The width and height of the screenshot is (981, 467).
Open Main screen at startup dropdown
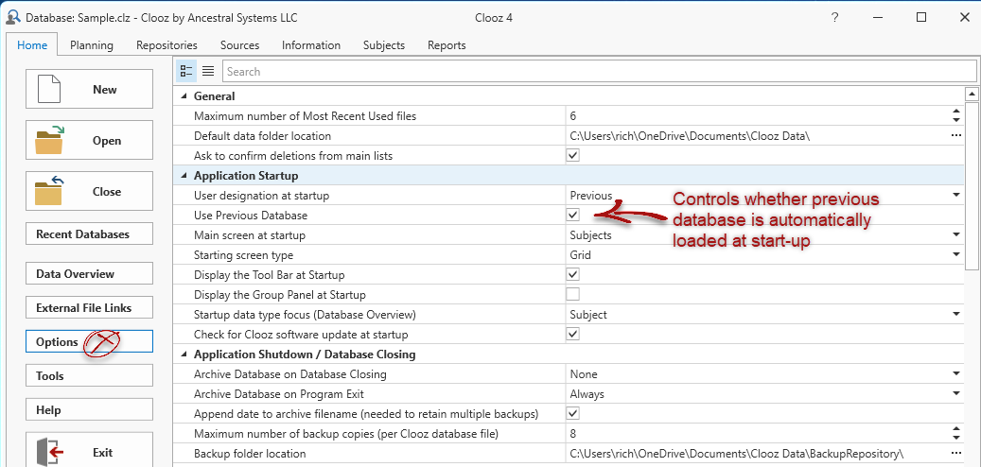(955, 235)
